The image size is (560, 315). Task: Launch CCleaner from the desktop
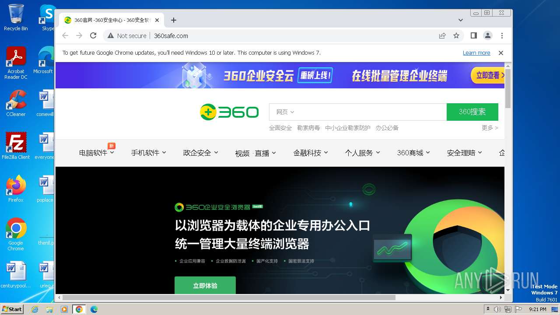point(16,104)
